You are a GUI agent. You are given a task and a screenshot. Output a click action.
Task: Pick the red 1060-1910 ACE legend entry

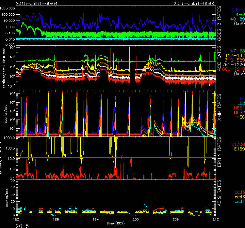(235, 69)
